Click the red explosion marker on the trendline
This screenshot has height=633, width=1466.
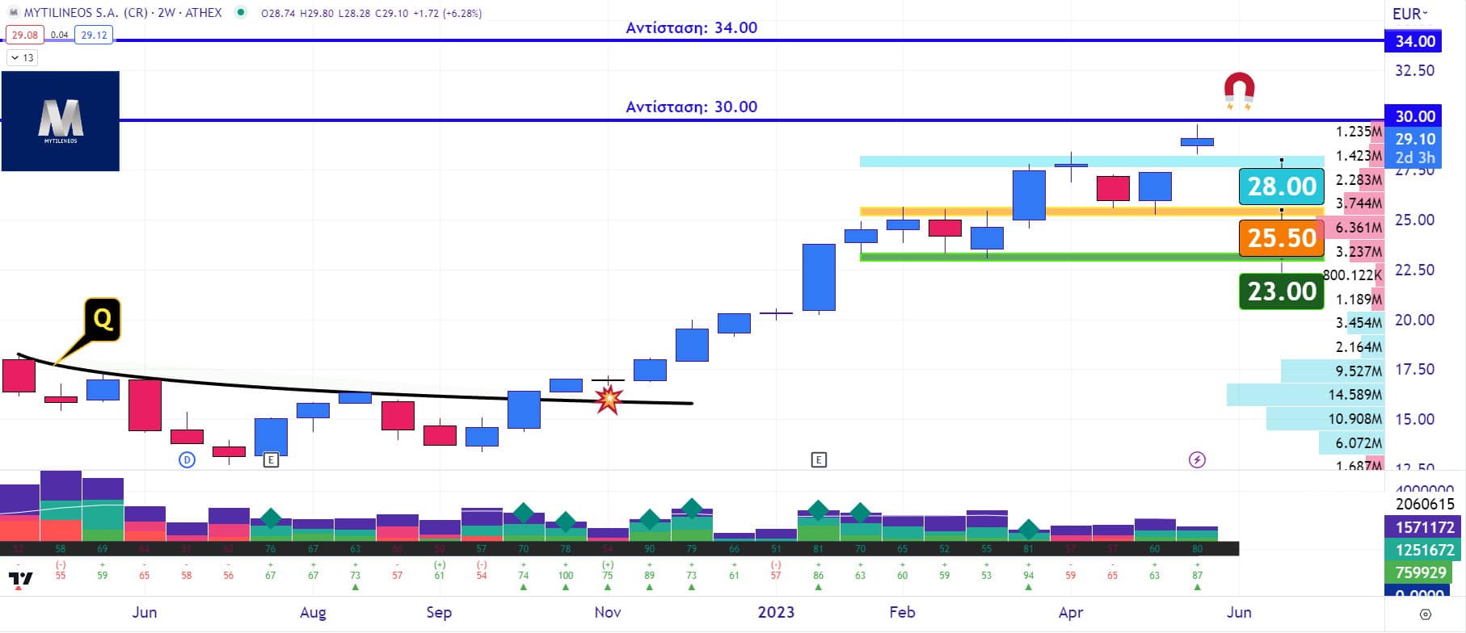[608, 399]
